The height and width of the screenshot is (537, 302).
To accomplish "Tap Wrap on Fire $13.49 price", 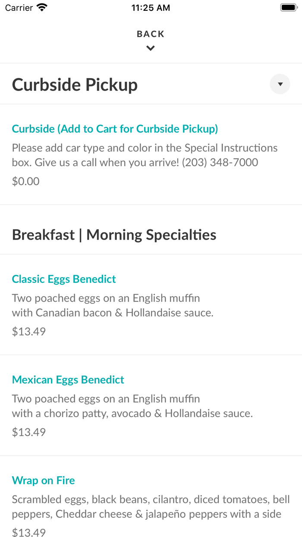I will coord(28,533).
